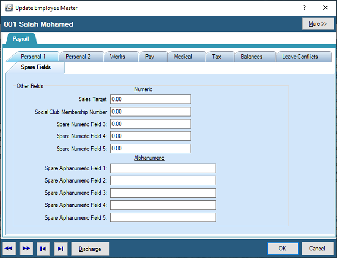Jump to first employee record

click(43, 249)
